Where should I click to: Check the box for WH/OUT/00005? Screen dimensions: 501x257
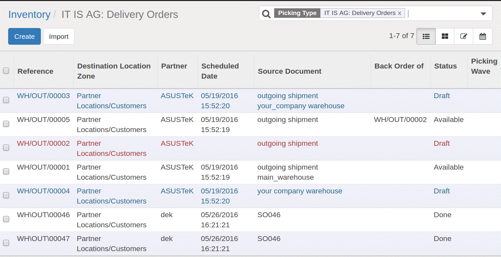[x=6, y=124]
